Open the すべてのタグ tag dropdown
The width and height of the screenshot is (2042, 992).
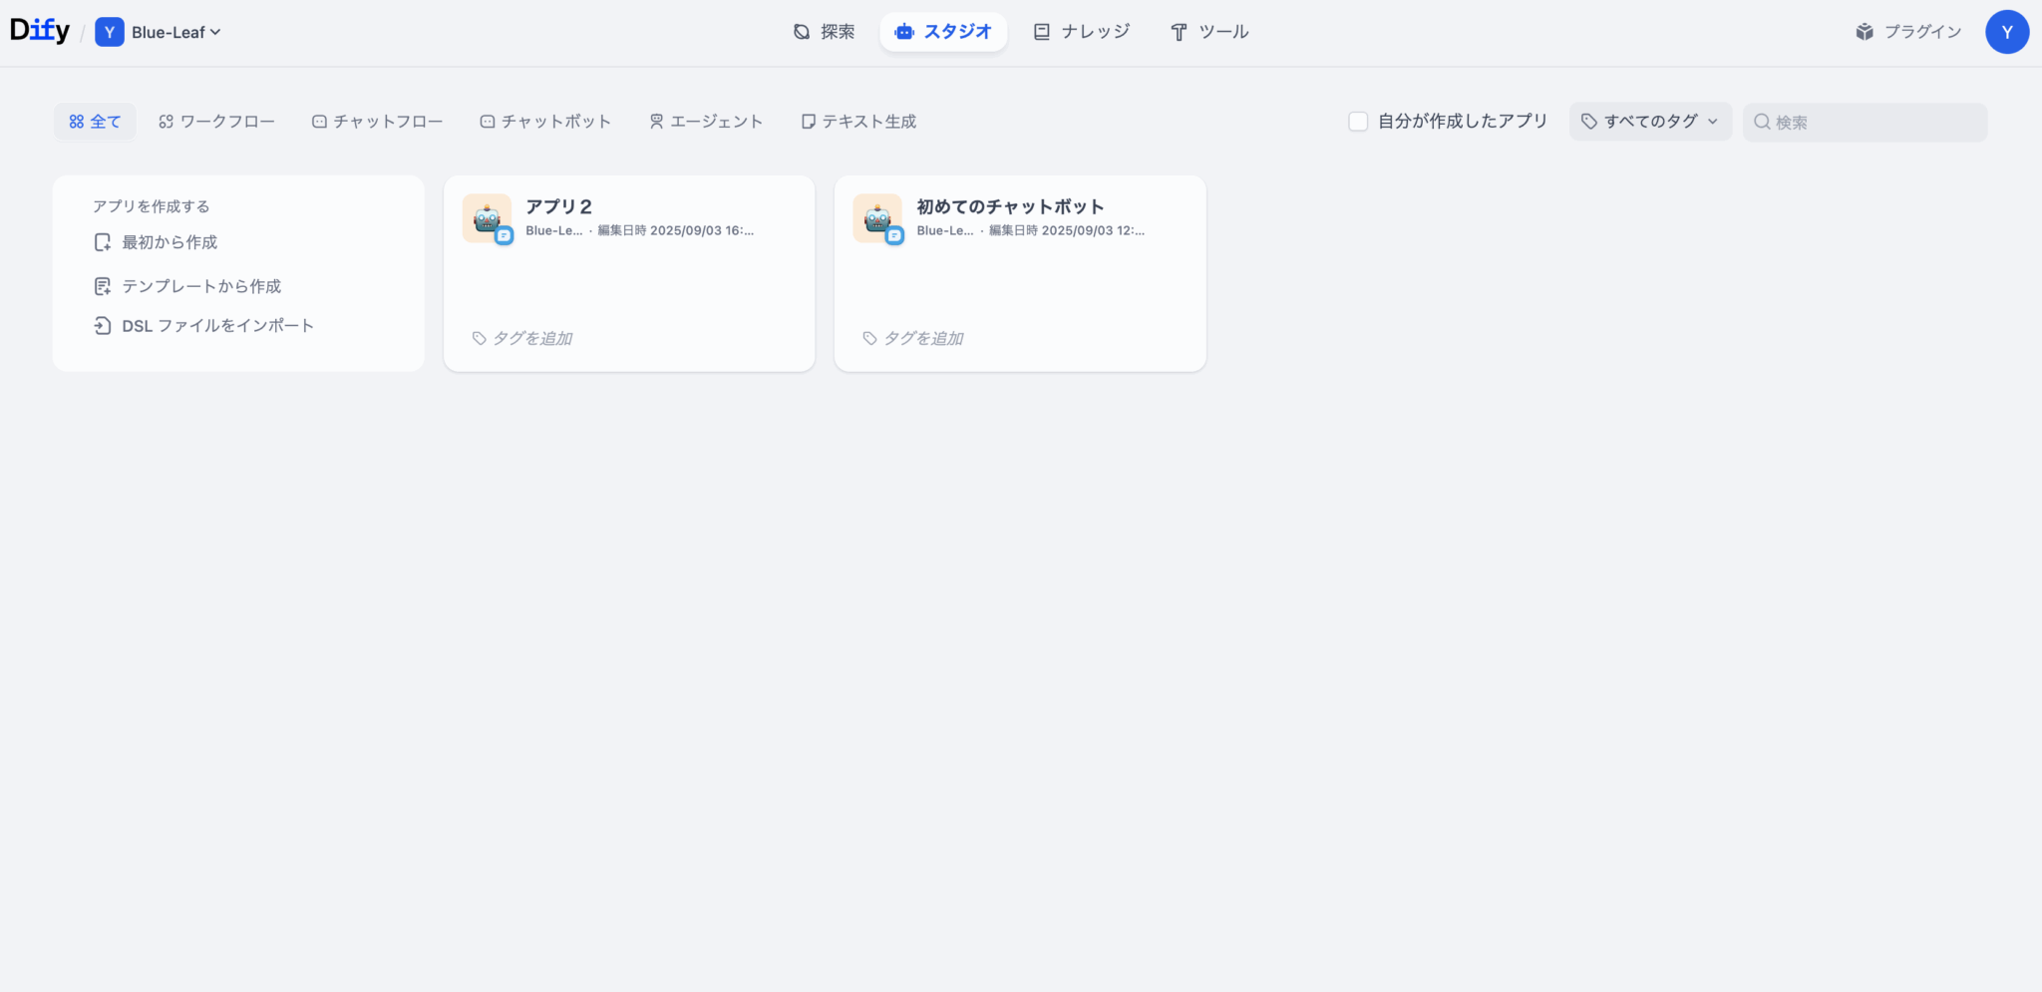[x=1648, y=121]
